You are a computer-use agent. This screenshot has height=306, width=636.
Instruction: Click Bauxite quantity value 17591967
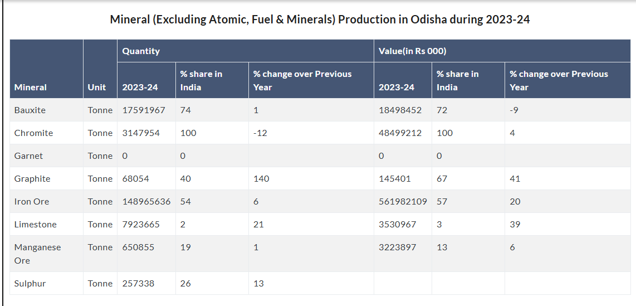(144, 110)
